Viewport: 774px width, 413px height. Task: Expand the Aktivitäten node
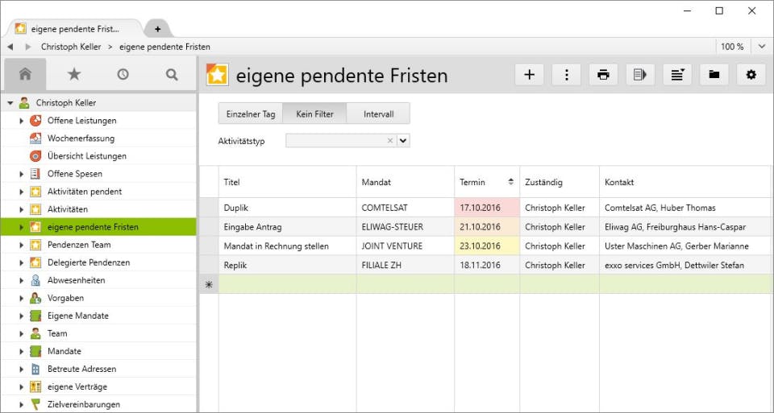pos(21,209)
